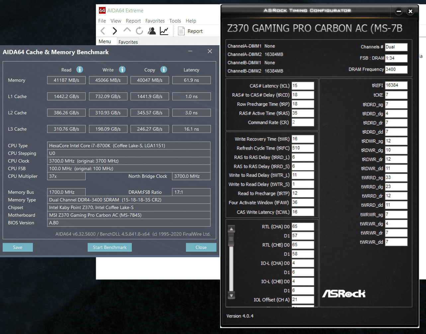Minimize the ASRock Timing Configurator window

coord(399,11)
